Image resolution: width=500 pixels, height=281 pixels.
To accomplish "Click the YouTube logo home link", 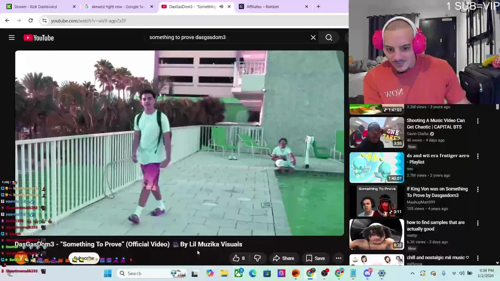I will pos(38,37).
